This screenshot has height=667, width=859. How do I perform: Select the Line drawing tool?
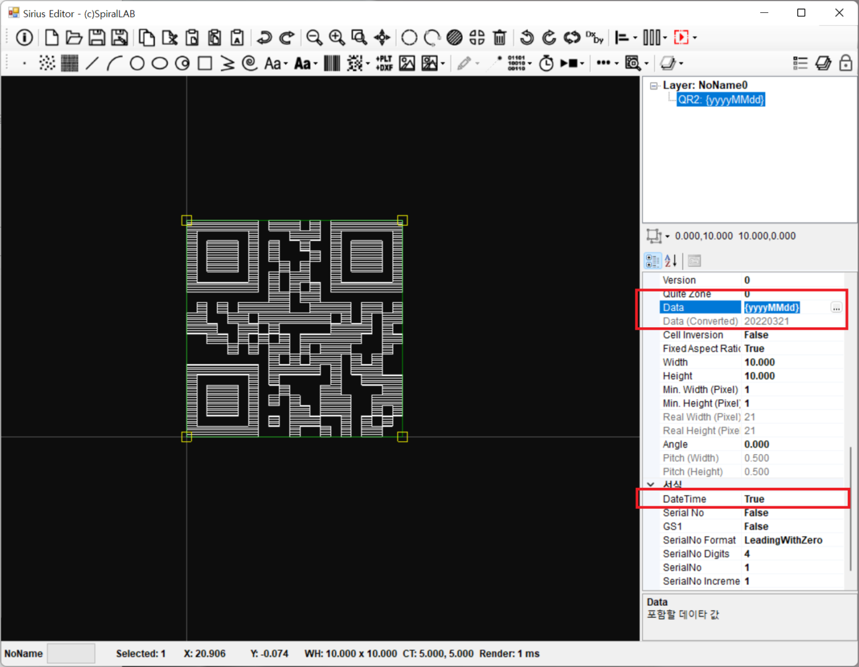point(92,63)
